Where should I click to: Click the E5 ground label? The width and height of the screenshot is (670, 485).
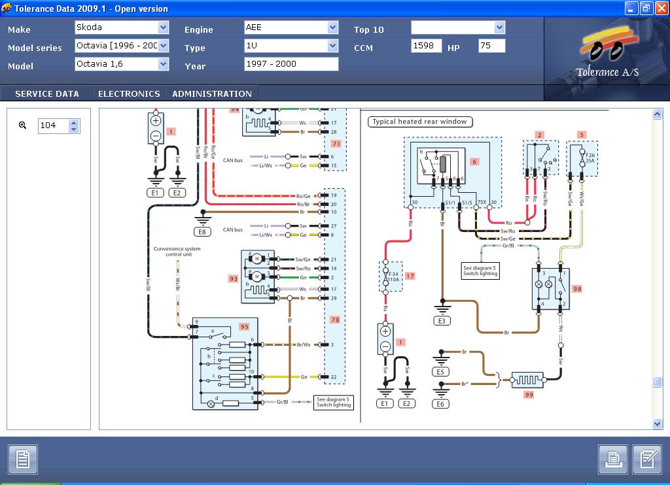point(440,372)
